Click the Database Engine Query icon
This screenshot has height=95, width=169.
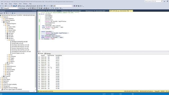click(x=27, y=6)
